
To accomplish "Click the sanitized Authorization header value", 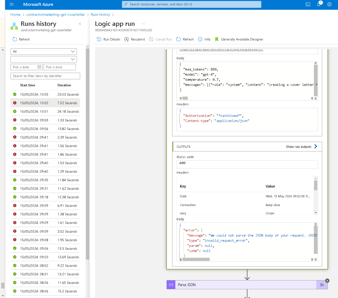I will coord(229,116).
